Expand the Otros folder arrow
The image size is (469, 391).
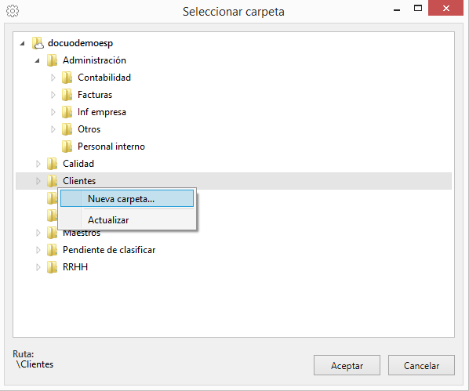53,129
